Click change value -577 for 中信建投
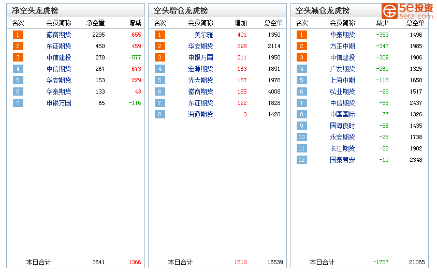 pos(135,57)
